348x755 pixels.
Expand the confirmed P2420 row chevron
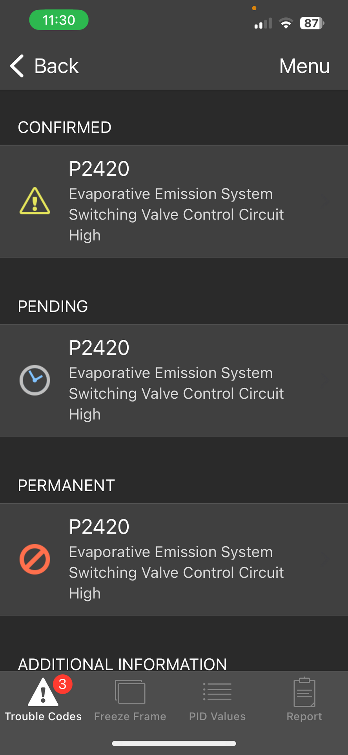click(324, 201)
